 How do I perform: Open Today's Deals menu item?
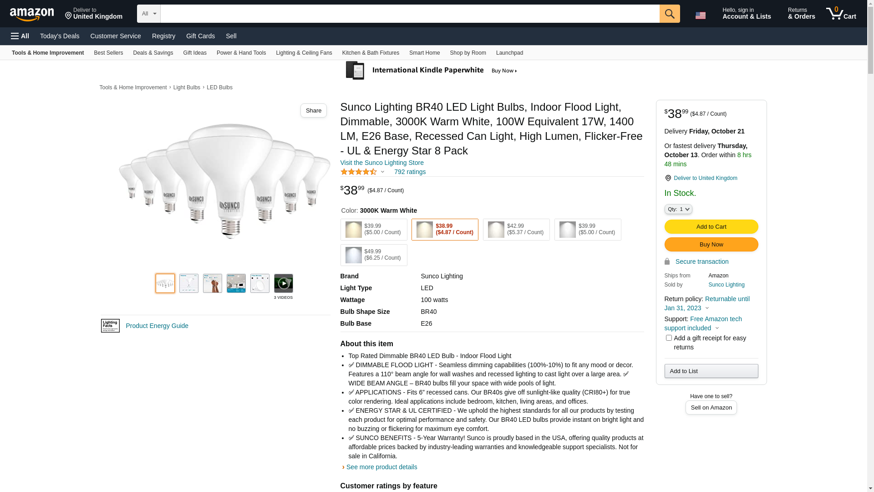[60, 36]
